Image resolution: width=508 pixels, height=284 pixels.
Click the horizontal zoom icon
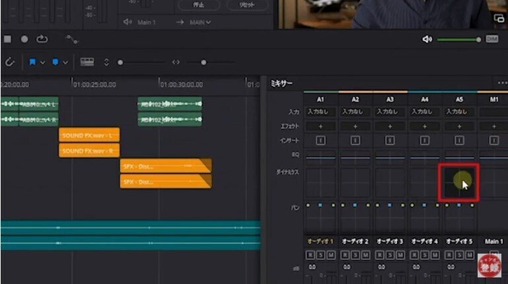pyautogui.click(x=176, y=62)
